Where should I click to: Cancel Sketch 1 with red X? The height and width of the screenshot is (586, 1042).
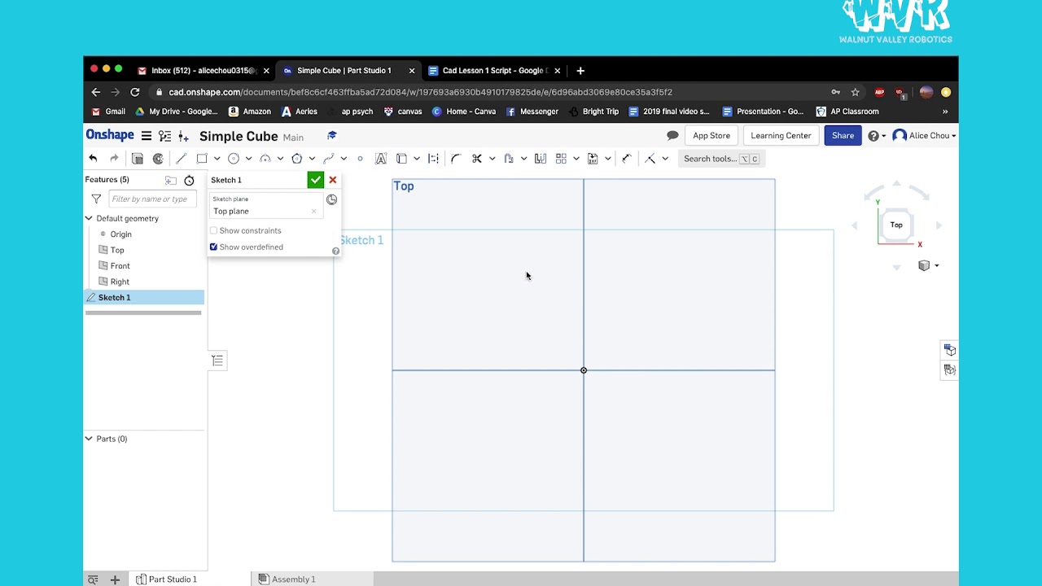pyautogui.click(x=333, y=180)
